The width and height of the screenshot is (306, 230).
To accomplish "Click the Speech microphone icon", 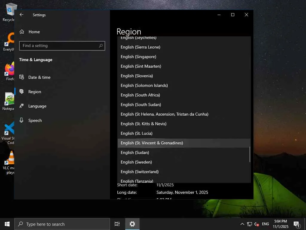I will 22,120.
